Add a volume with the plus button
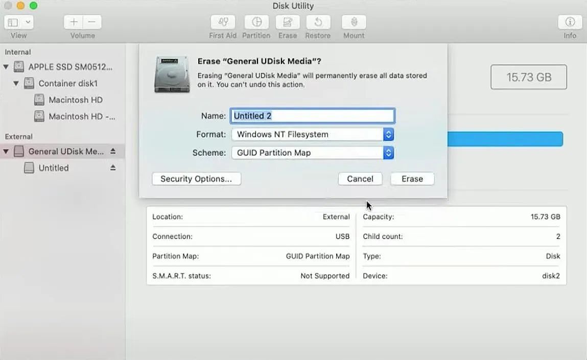Viewport: 587px width, 360px height. 74,22
